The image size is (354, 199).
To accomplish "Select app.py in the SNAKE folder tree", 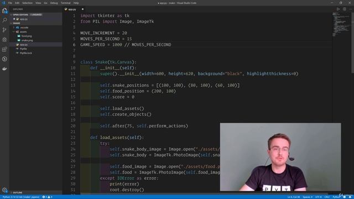I will tap(23, 45).
